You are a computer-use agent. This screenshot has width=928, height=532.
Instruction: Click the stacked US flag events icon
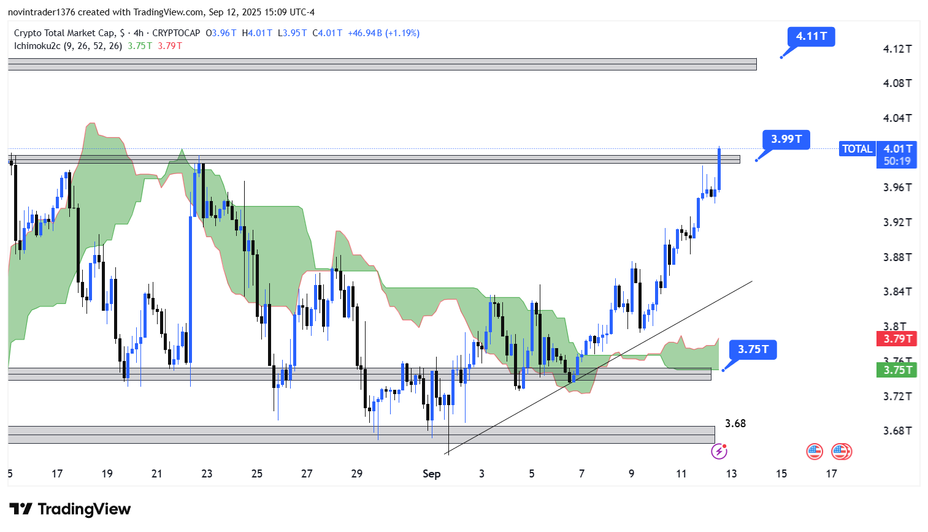(842, 452)
